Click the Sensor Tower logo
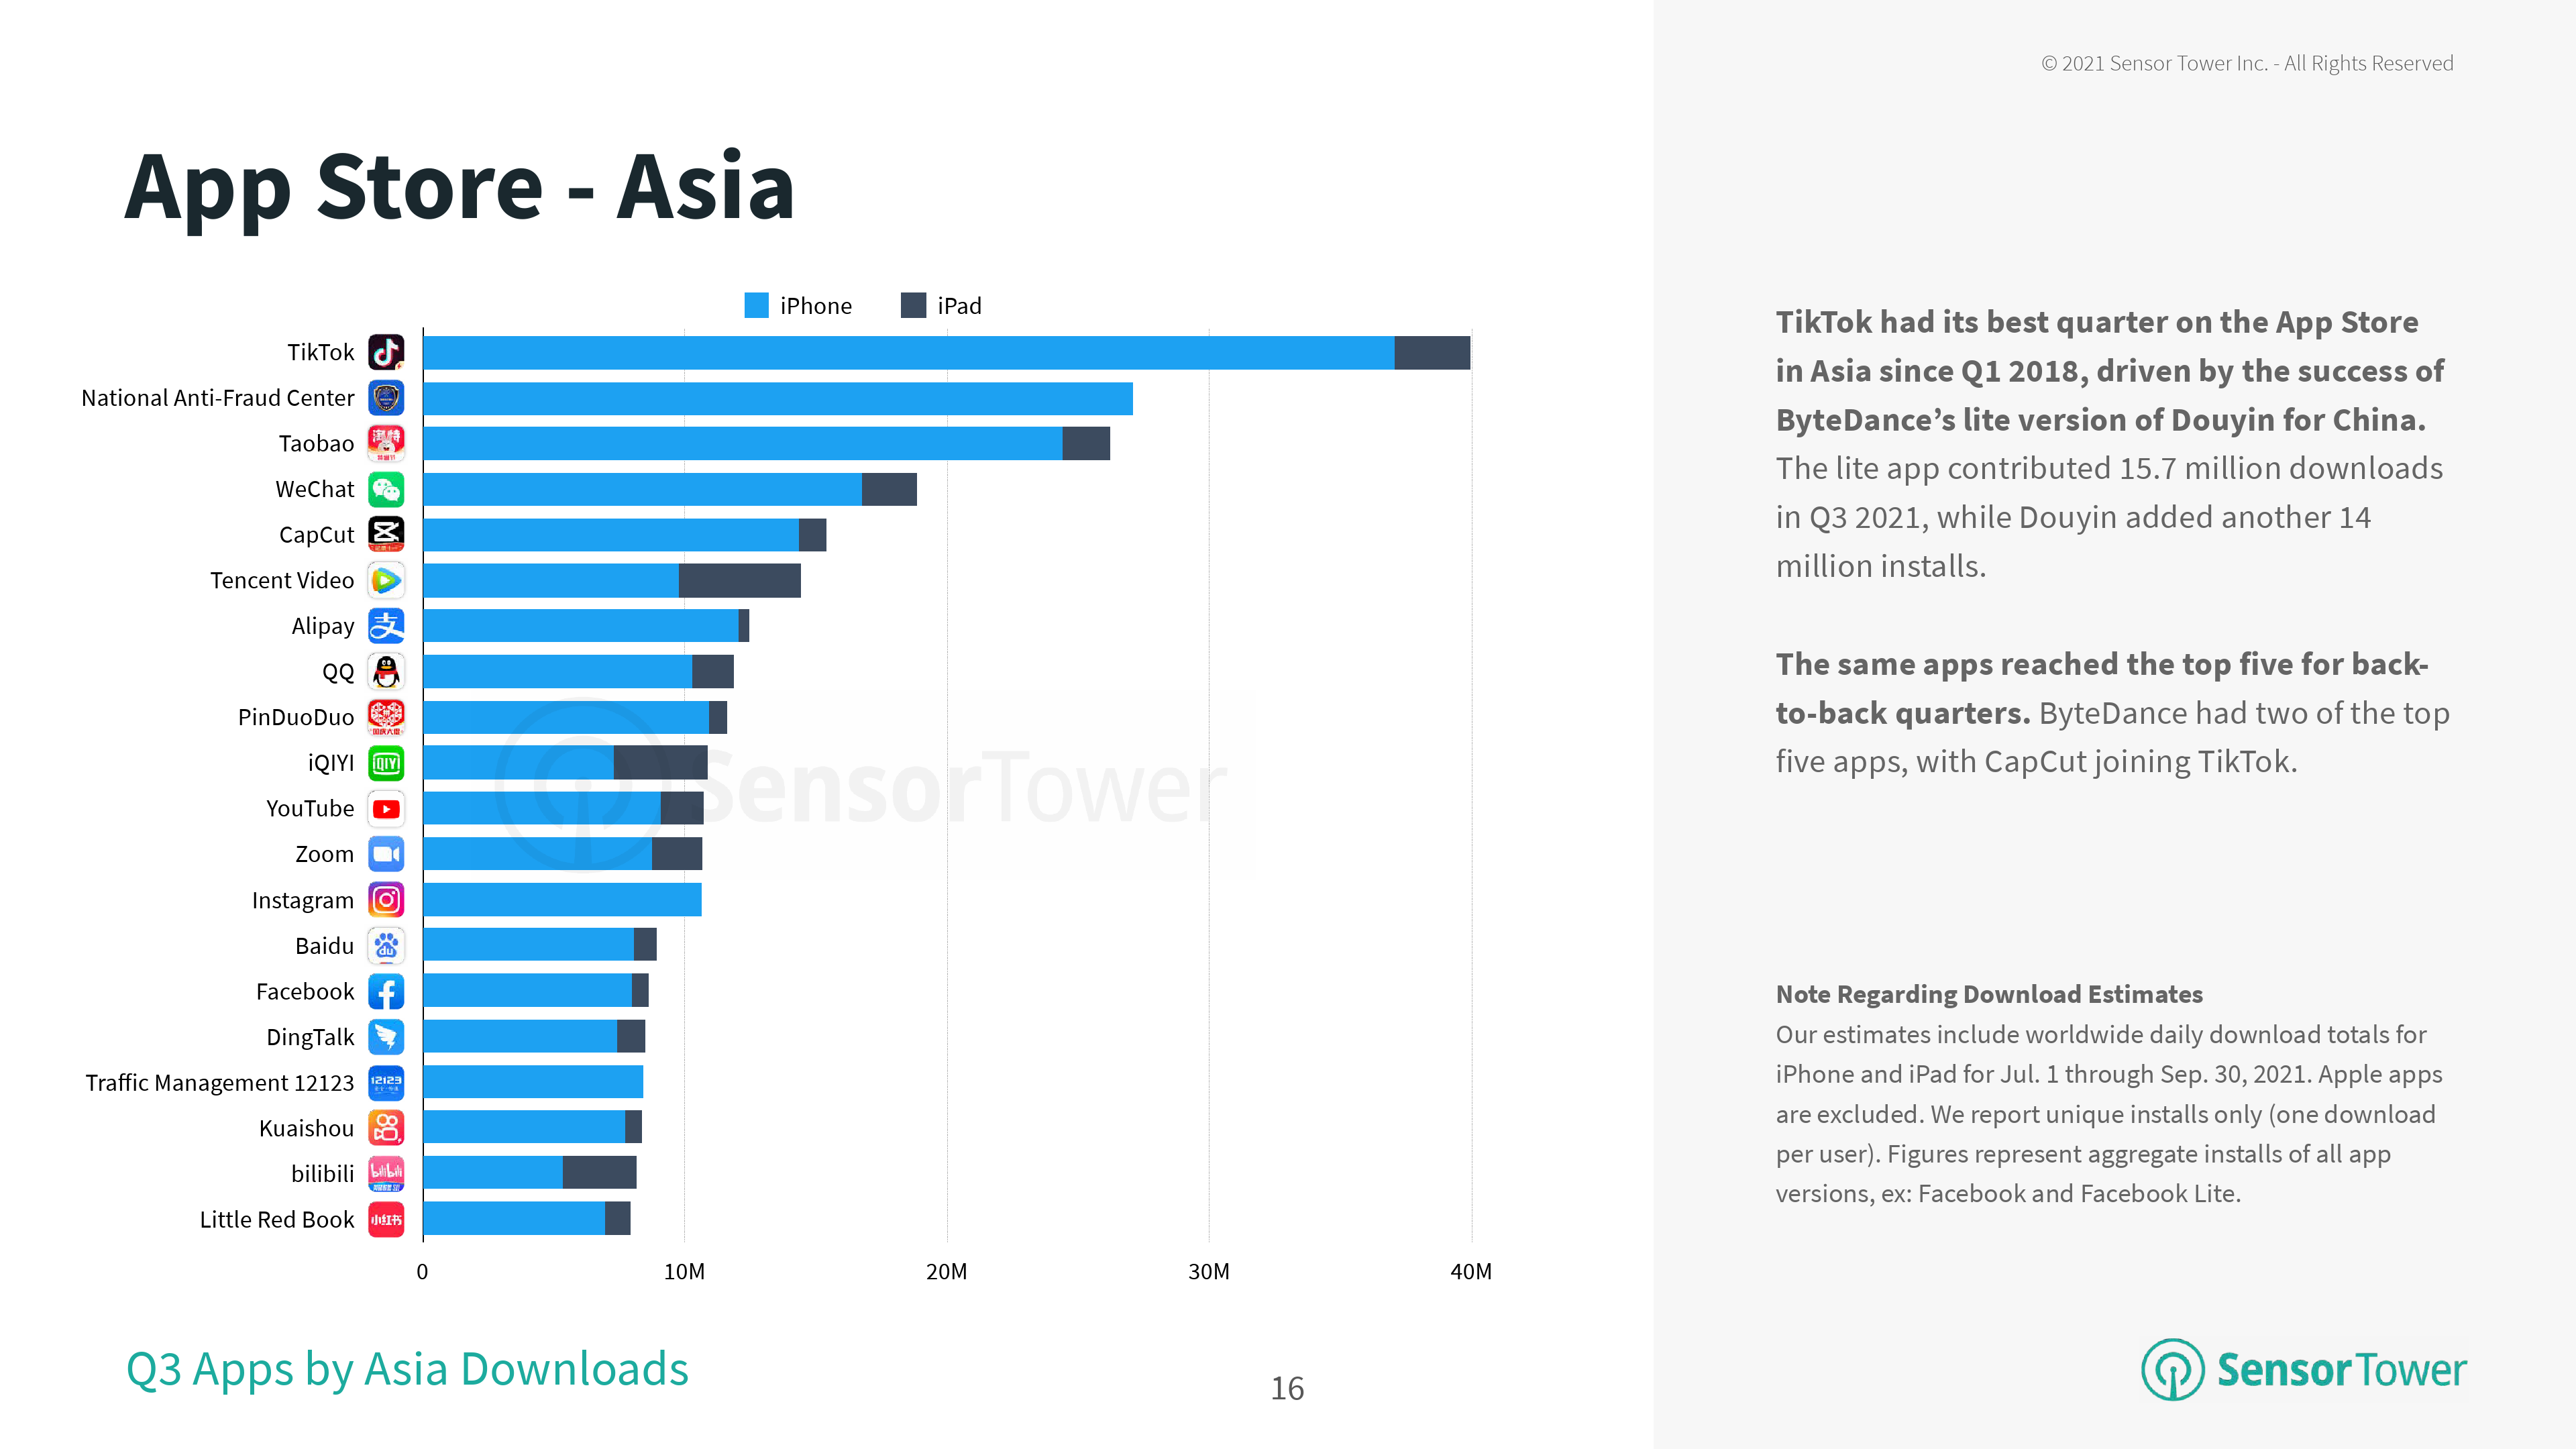The height and width of the screenshot is (1449, 2576). (2303, 1369)
